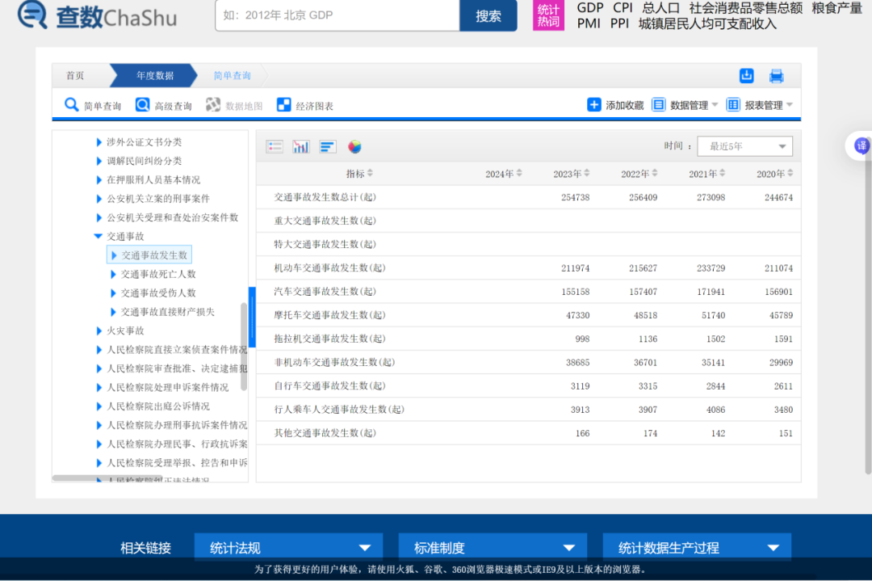Screen dimensions: 872x581
Task: Open the 最近5年 time dropdown
Action: pyautogui.click(x=744, y=146)
